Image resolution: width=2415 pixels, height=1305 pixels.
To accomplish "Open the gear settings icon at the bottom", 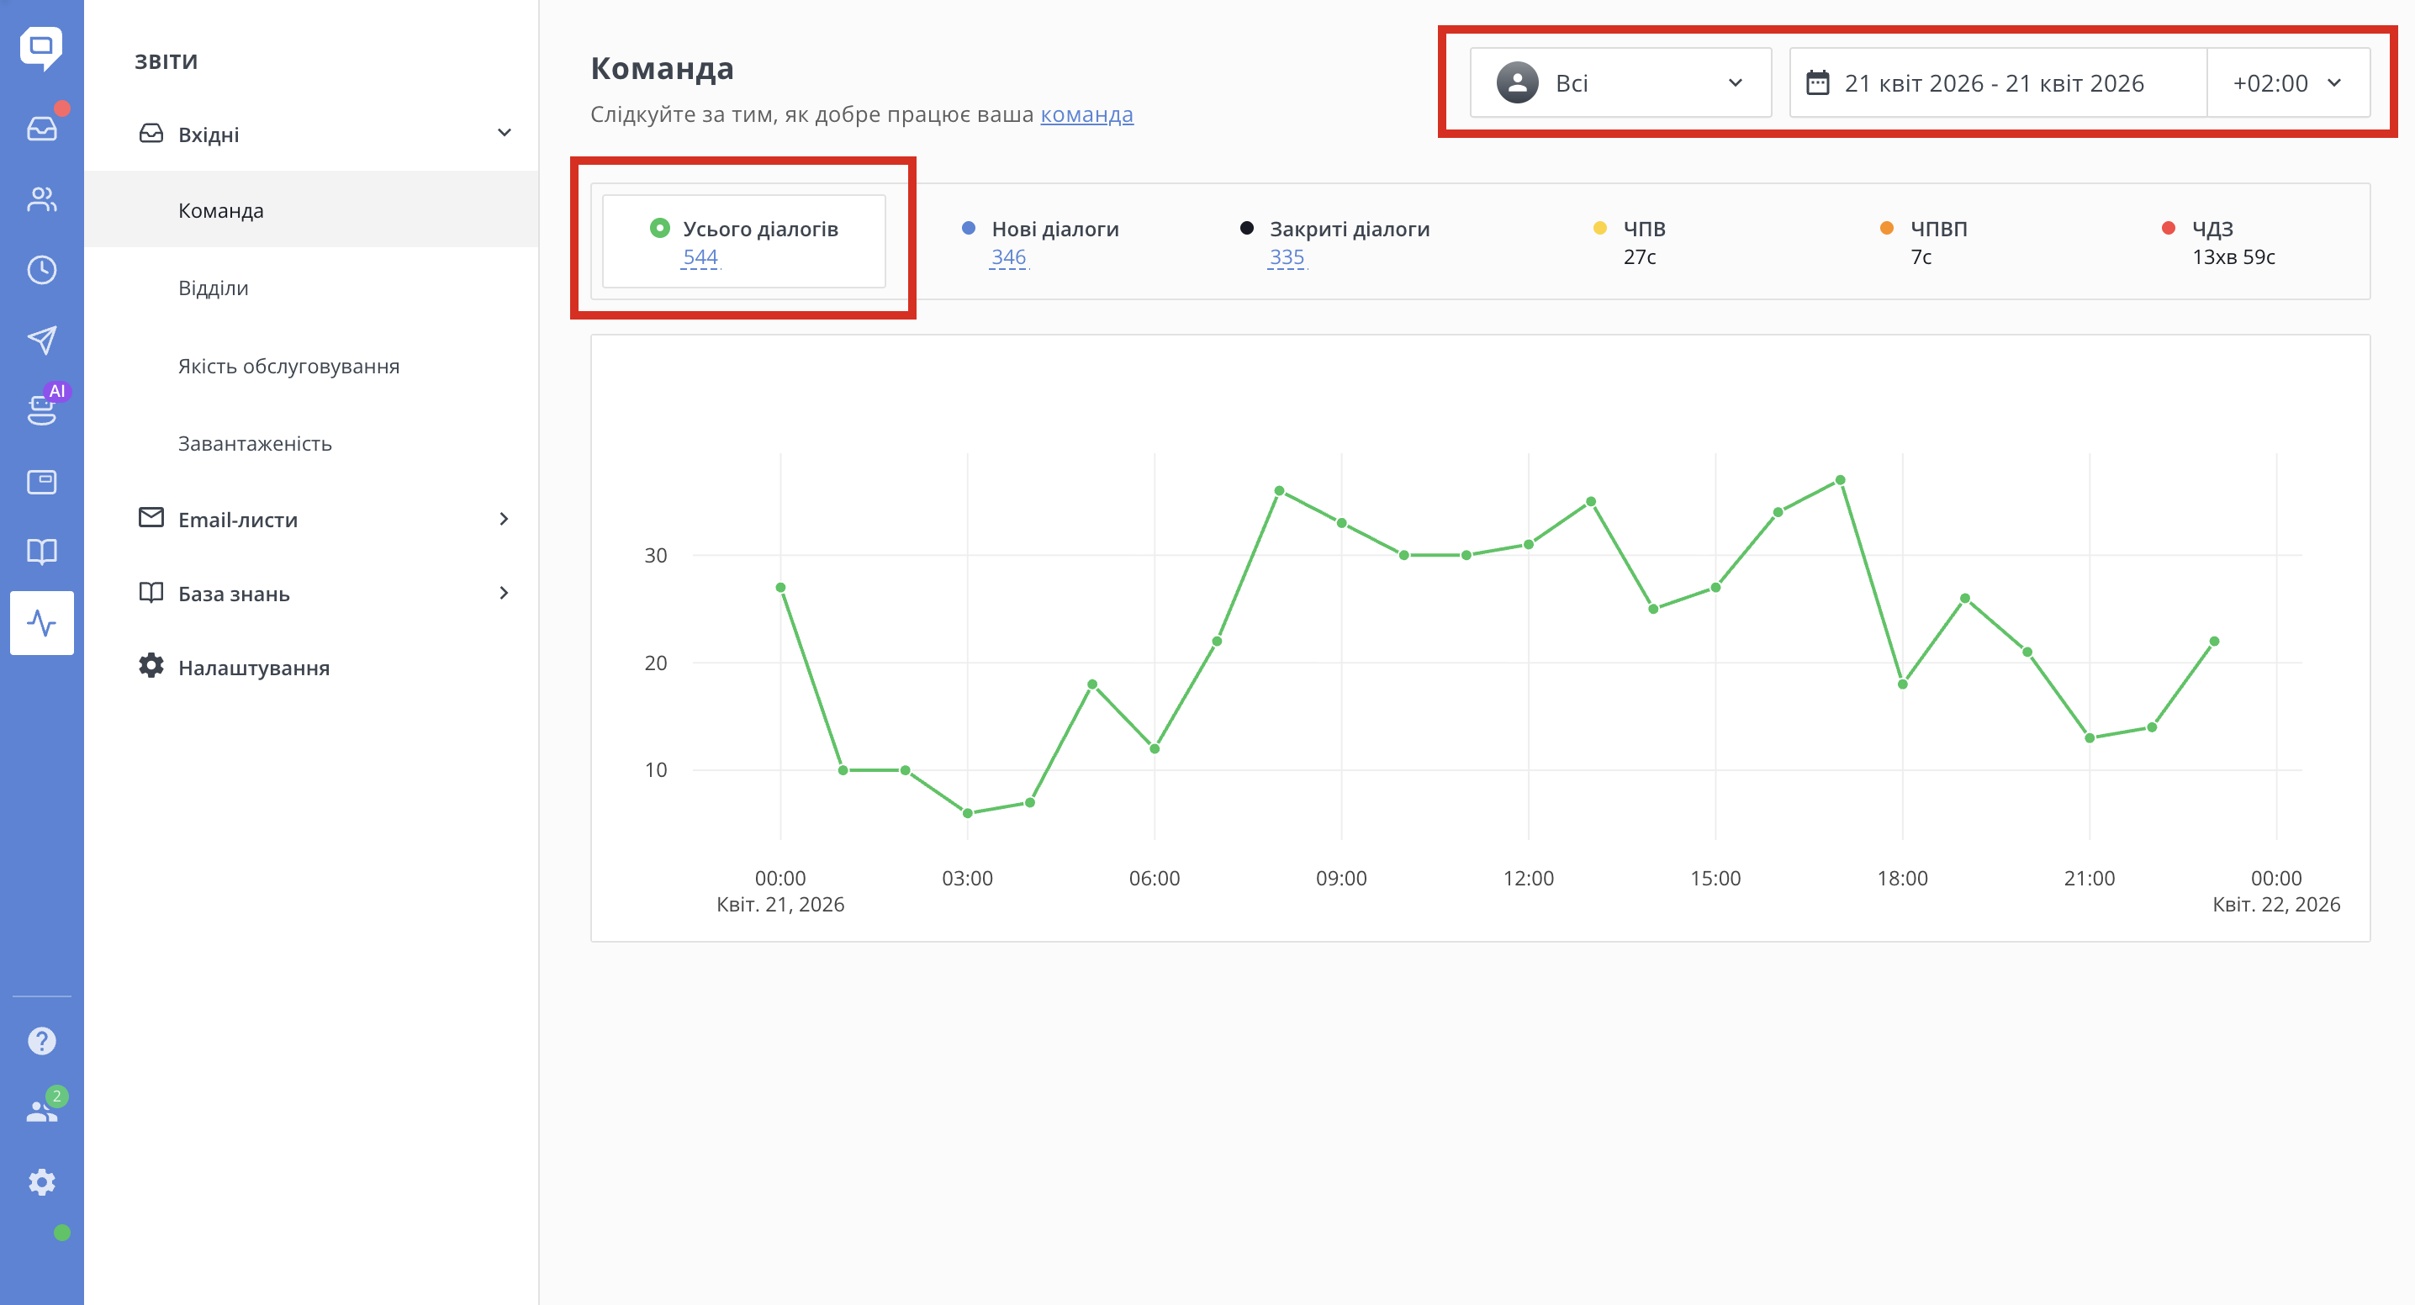I will 41,1182.
